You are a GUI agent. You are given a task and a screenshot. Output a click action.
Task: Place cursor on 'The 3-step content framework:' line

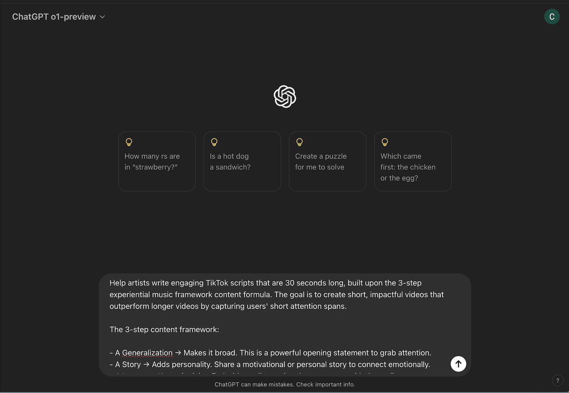(164, 330)
